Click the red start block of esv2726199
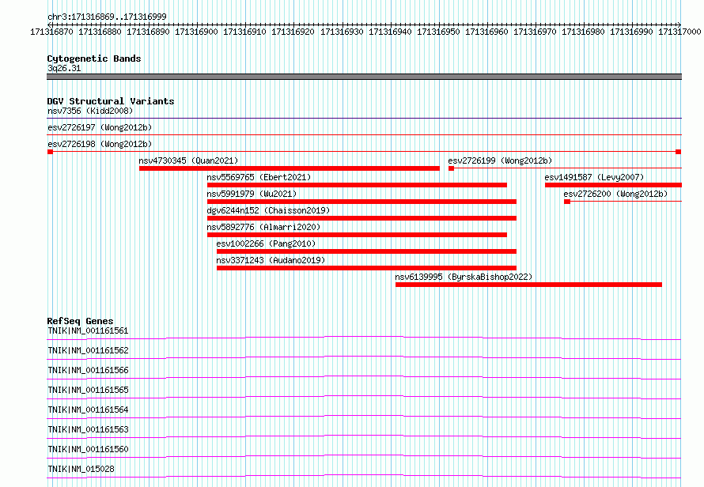The image size is (704, 487). 451,168
